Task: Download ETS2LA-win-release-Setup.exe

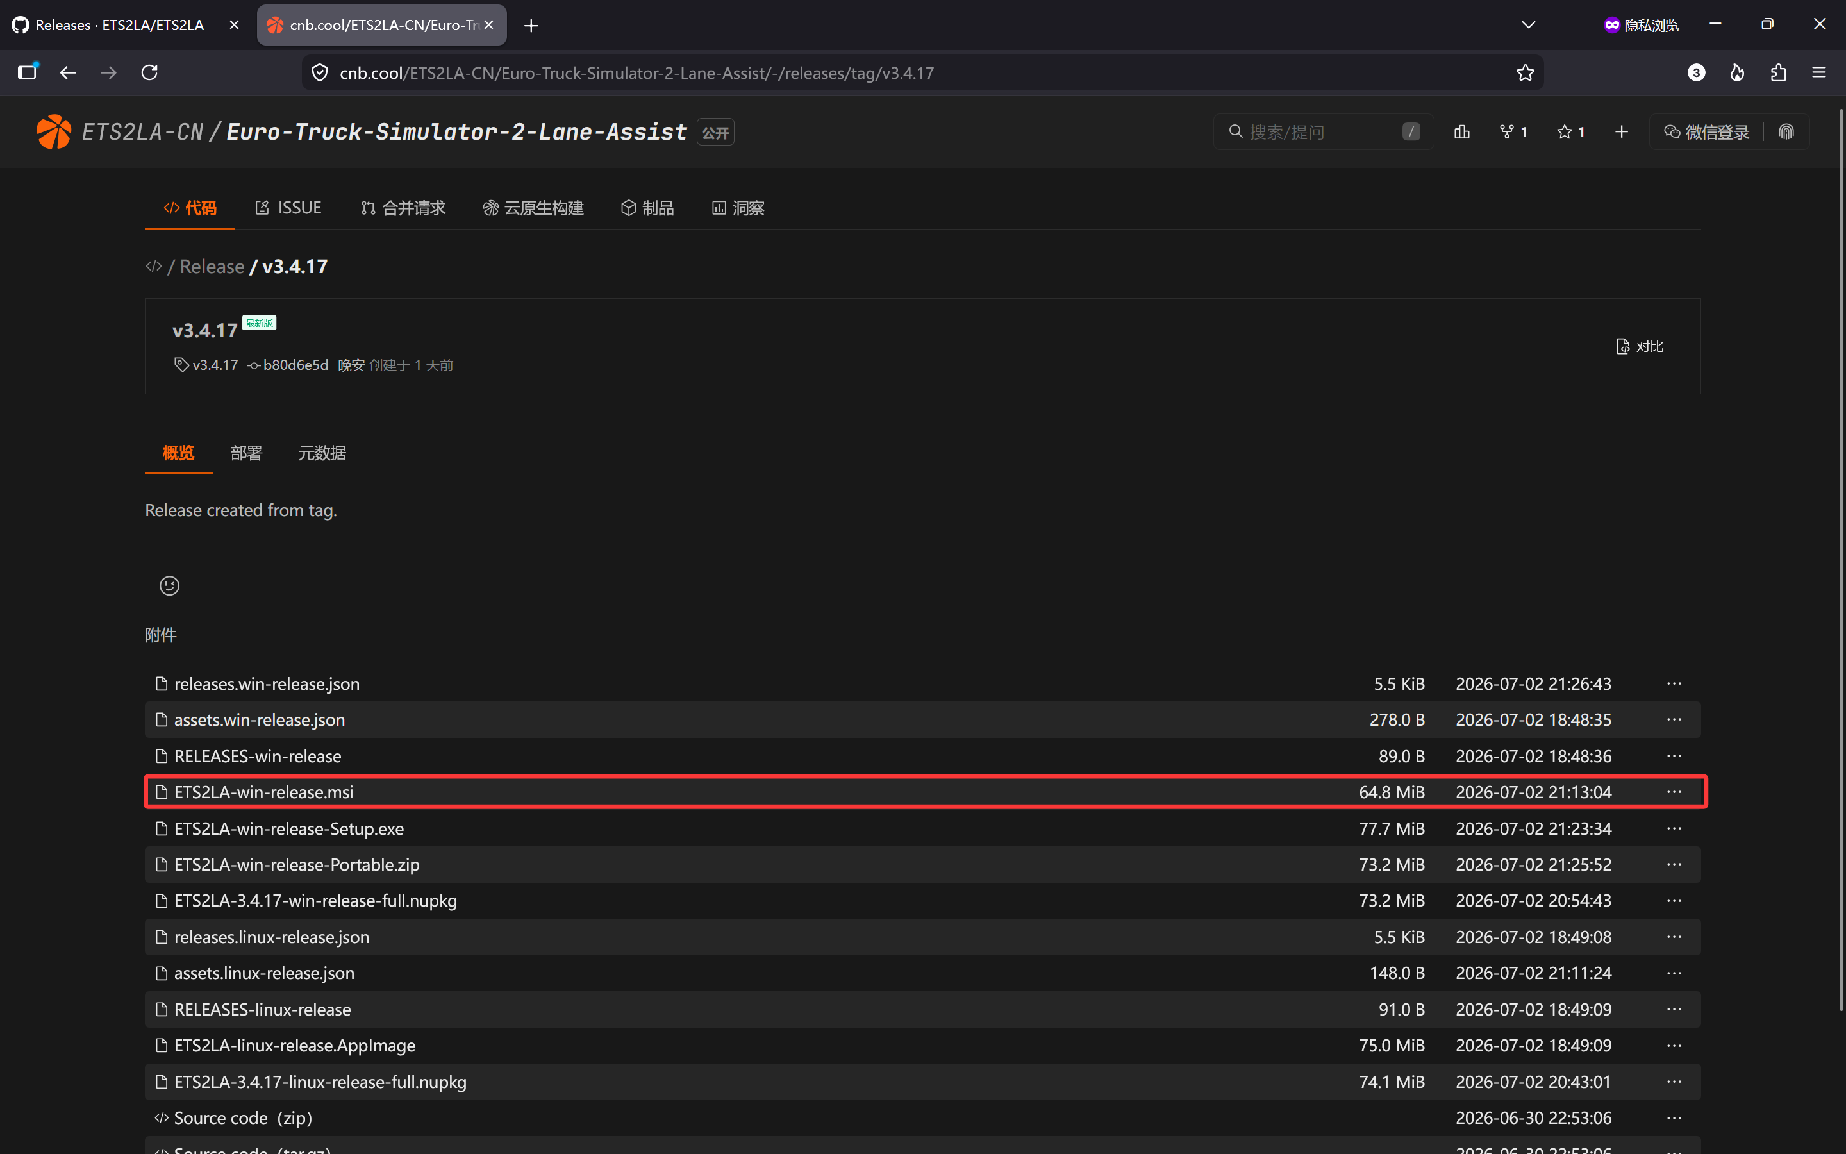Action: pos(289,829)
